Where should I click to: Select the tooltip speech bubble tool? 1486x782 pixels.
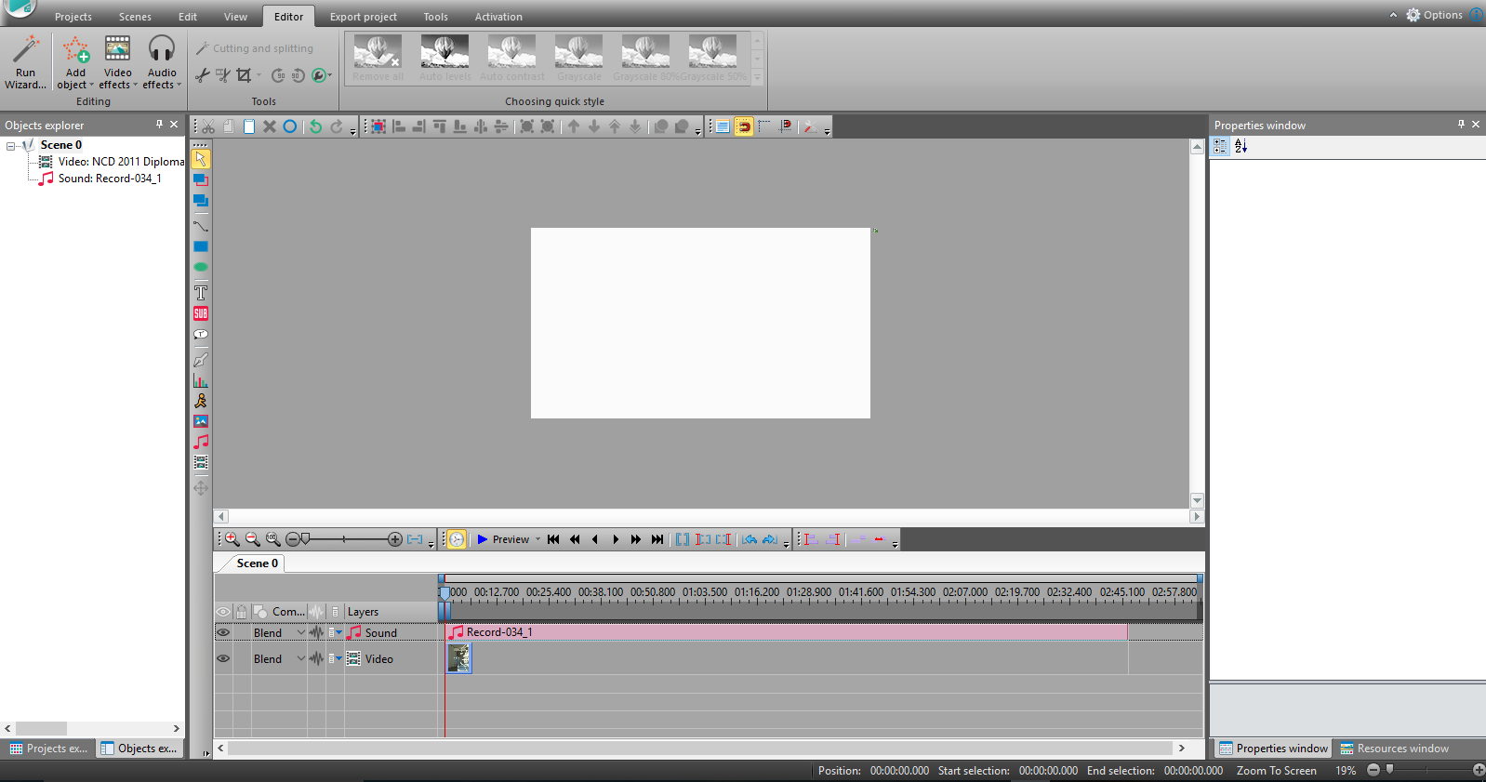(200, 334)
